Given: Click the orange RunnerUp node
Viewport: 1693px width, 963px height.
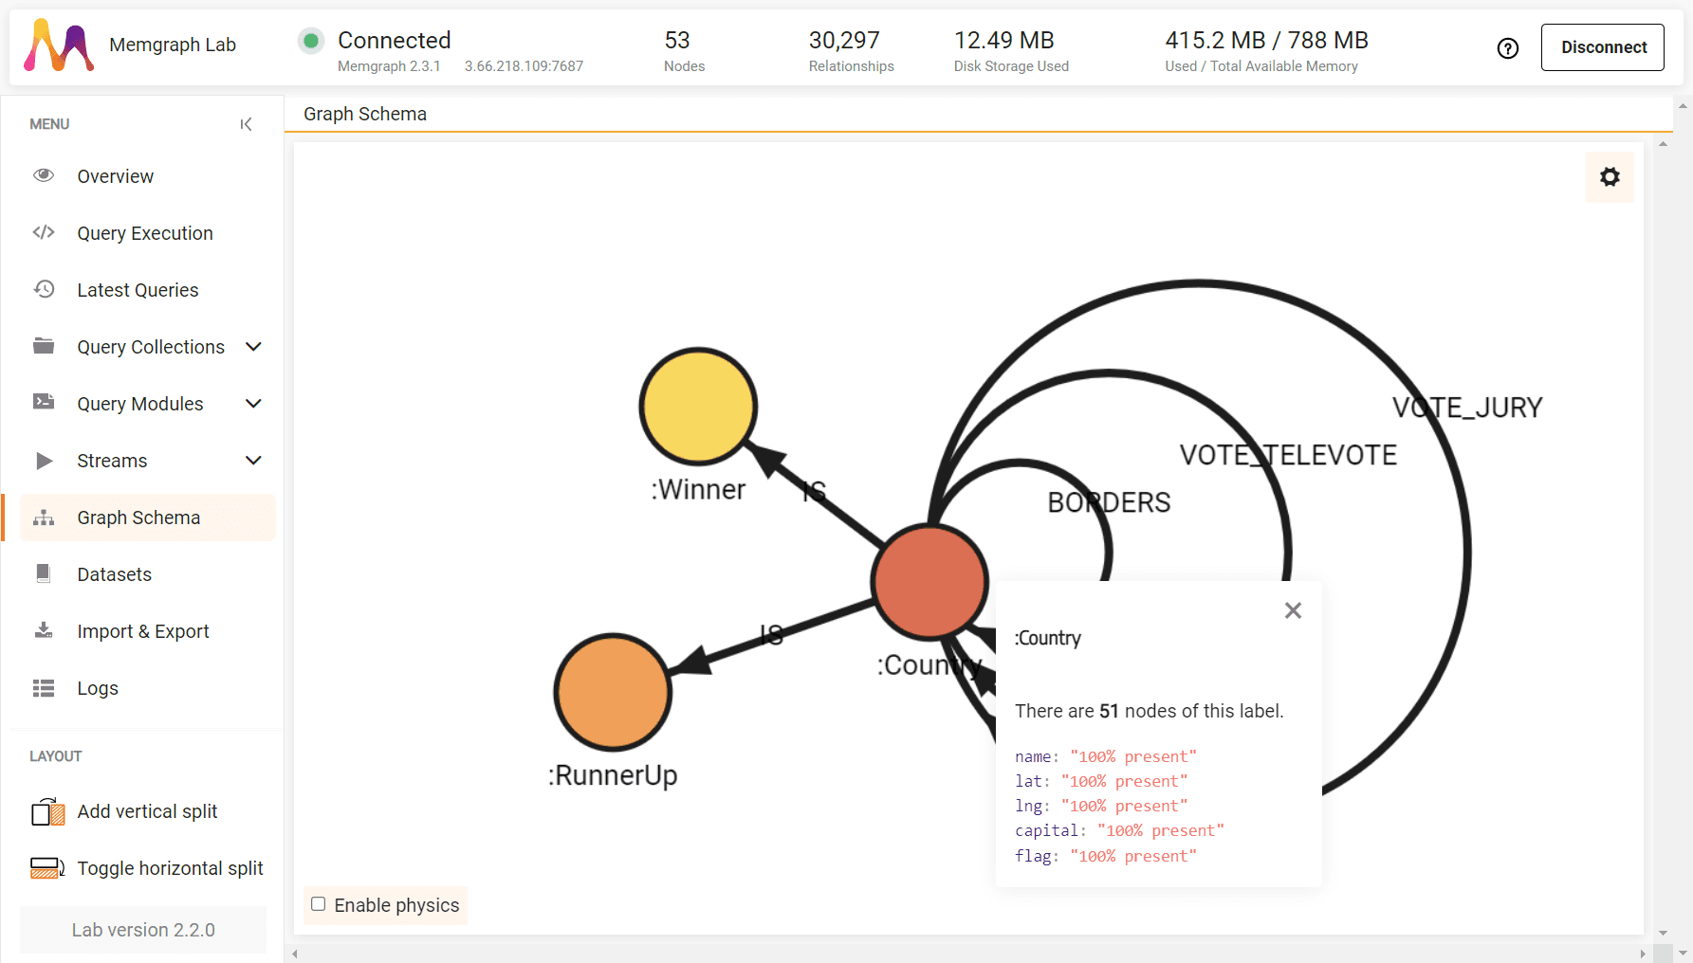Looking at the screenshot, I should (x=613, y=693).
